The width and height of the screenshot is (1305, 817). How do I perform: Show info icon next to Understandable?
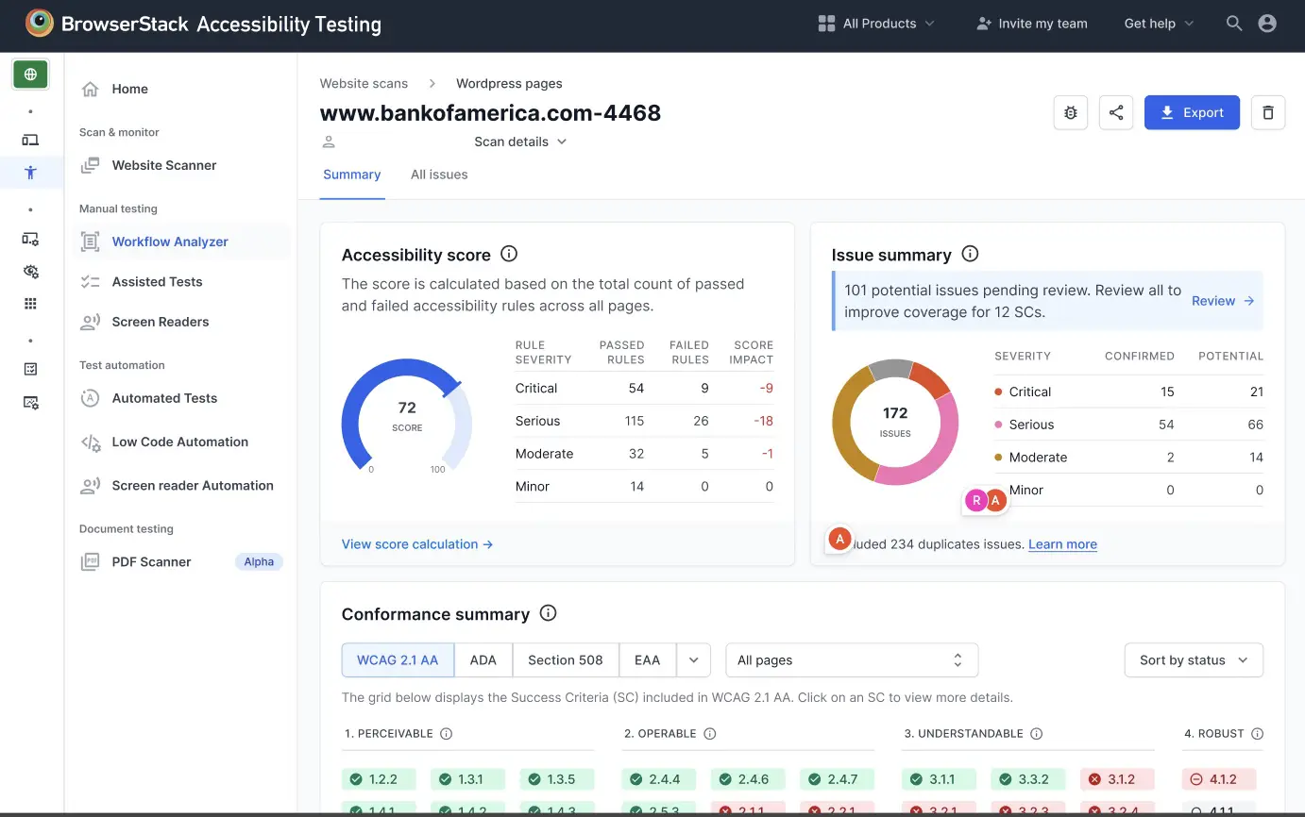1036,734
